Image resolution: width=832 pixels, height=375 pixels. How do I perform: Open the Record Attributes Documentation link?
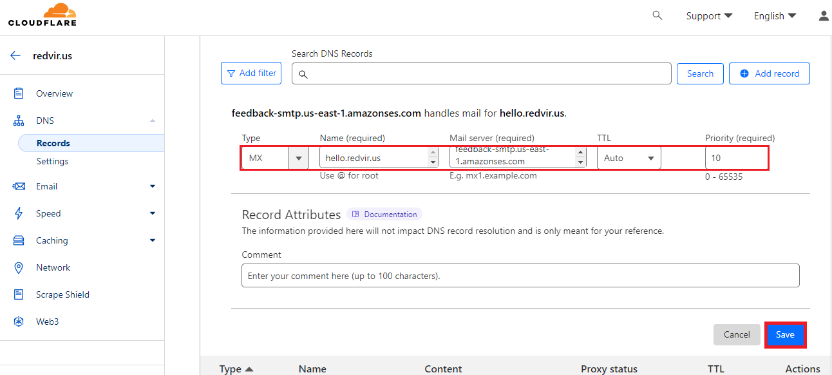[x=384, y=214]
